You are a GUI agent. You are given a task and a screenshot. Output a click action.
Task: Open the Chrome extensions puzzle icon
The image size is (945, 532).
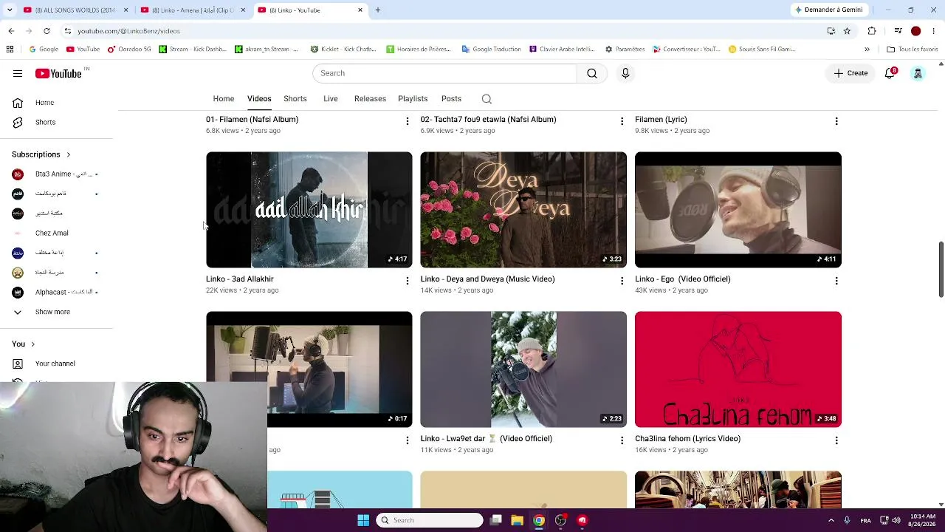872,31
